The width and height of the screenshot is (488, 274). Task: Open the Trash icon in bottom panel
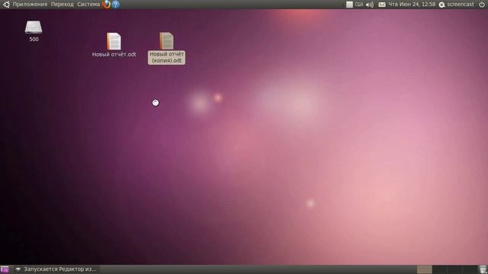point(483,269)
